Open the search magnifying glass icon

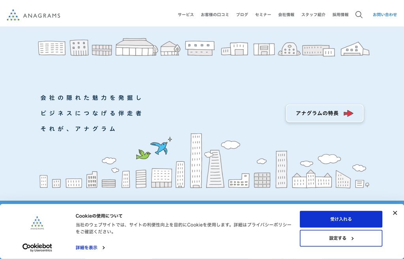(359, 15)
